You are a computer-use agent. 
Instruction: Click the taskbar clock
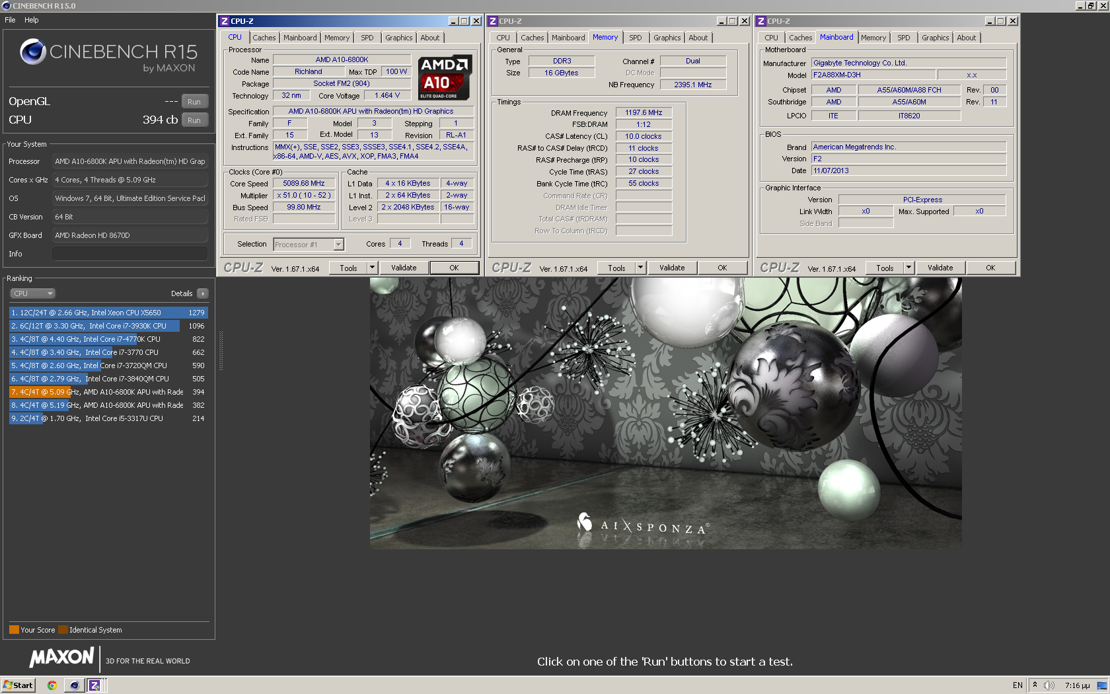(x=1077, y=685)
